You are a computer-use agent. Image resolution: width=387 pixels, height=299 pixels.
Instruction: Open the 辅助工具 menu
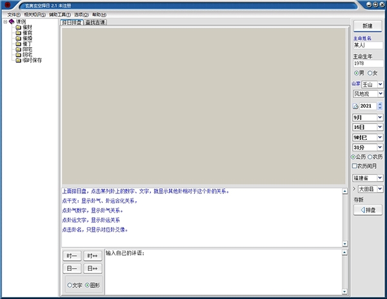pyautogui.click(x=60, y=14)
